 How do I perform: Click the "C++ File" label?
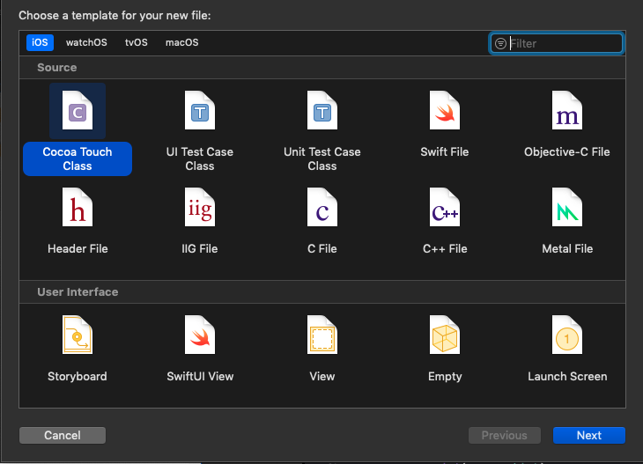445,249
